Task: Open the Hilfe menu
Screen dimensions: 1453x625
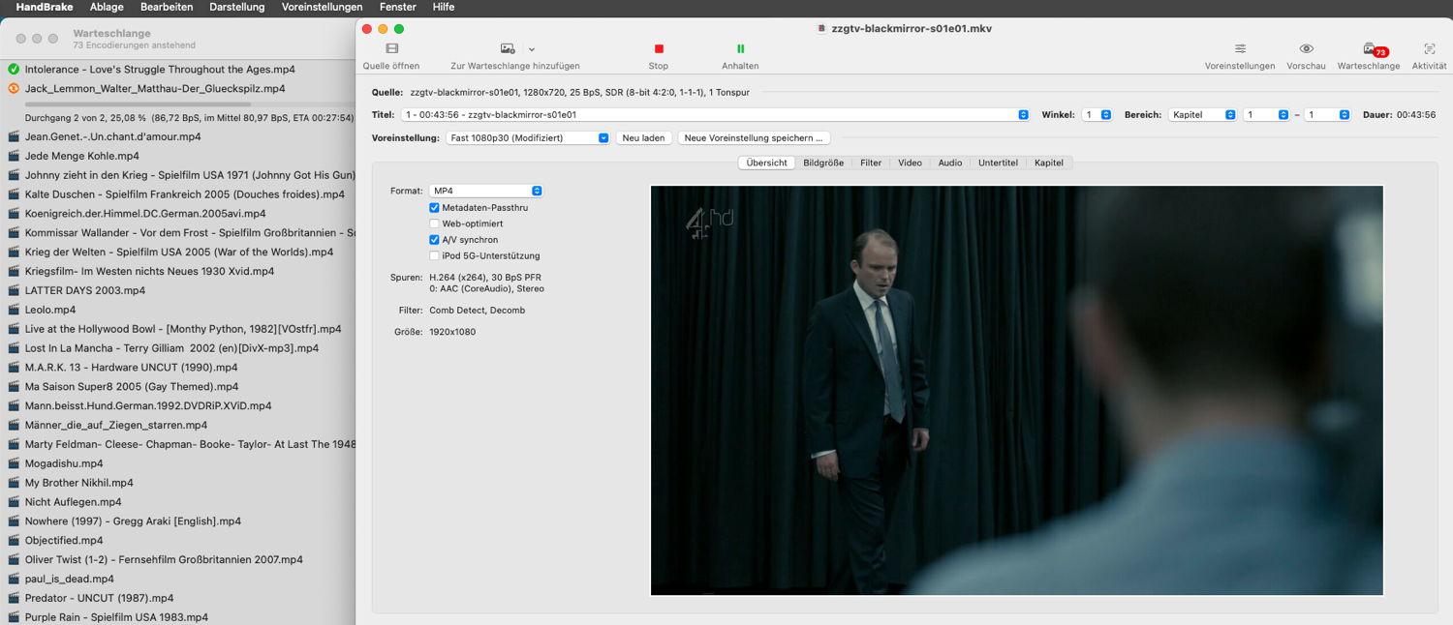Action: point(443,7)
